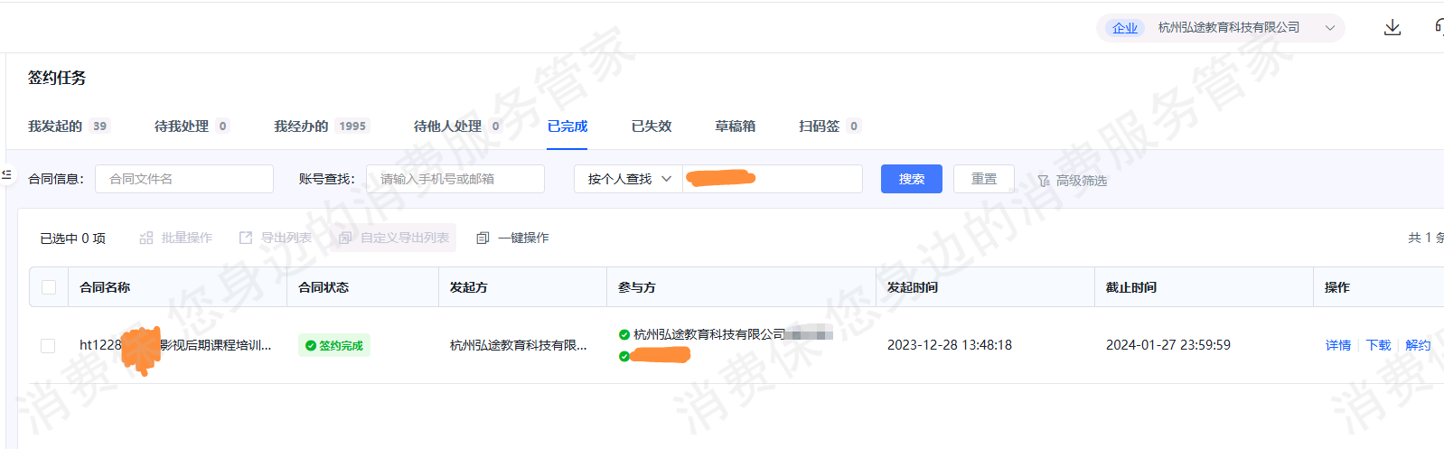Click 下载 link in the operations column
The width and height of the screenshot is (1444, 449).
click(x=1378, y=345)
